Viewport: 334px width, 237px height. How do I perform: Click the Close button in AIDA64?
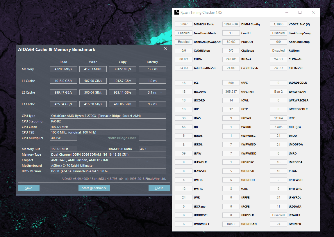coord(159,188)
